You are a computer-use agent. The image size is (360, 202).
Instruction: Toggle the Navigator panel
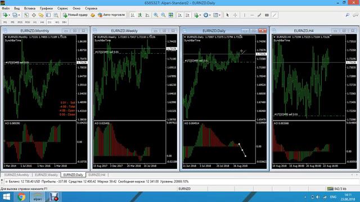point(41,15)
